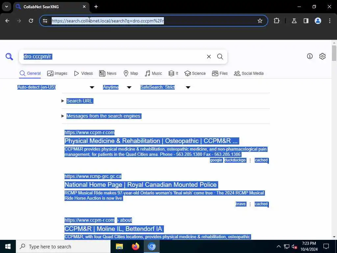Close the CollabNet SearXNG tab
The image size is (337, 253).
point(84,7)
